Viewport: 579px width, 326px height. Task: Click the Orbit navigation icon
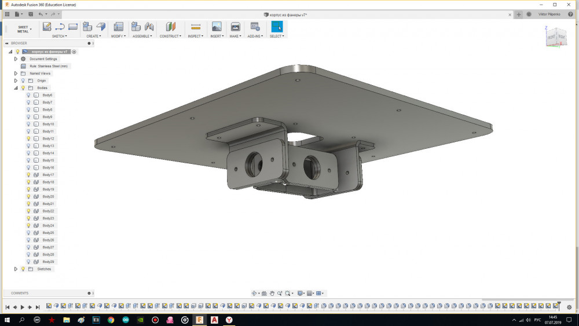click(254, 293)
